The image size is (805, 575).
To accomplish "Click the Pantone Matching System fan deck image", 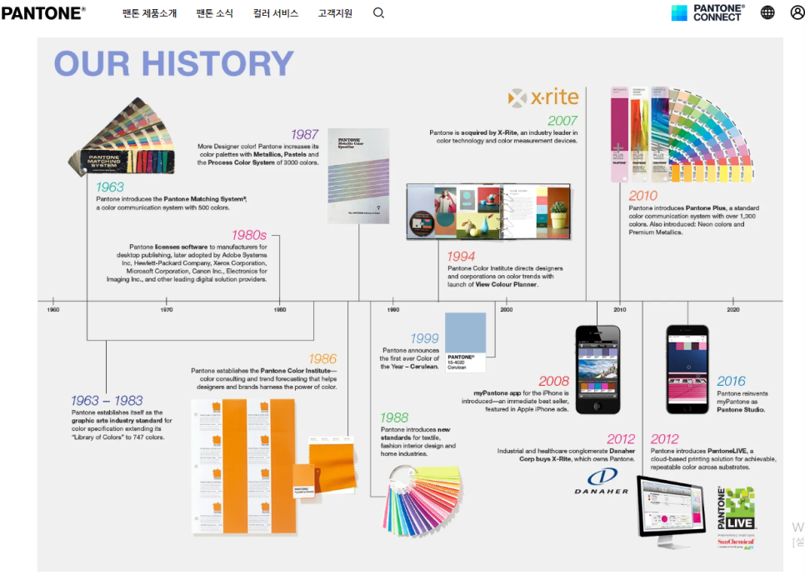I will click(x=122, y=137).
